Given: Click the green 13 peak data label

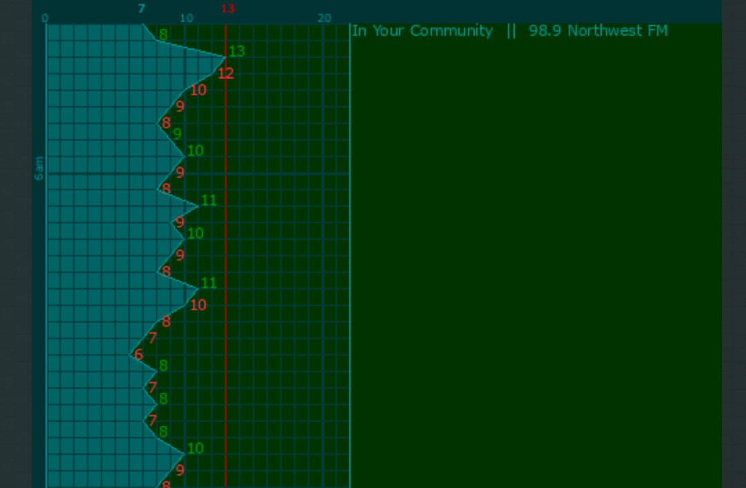Looking at the screenshot, I should tap(237, 51).
